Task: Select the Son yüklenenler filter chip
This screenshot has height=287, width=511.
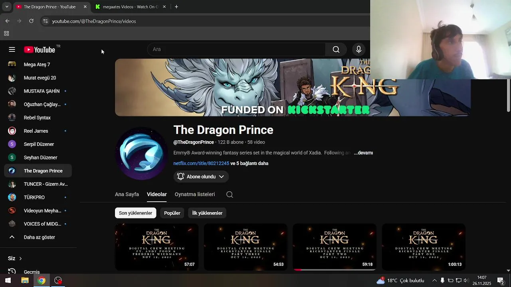Action: coord(135,213)
